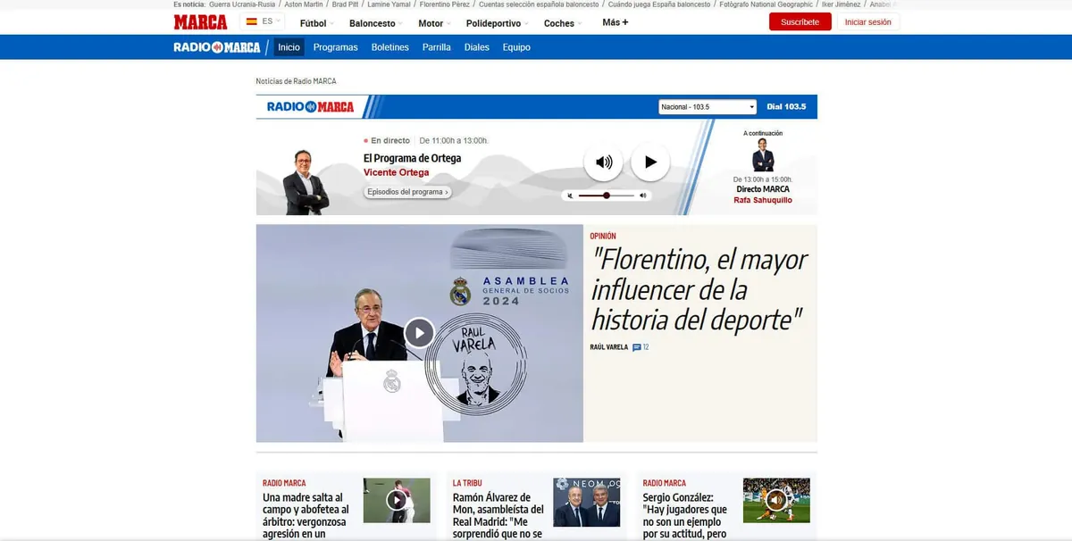Image resolution: width=1072 pixels, height=541 pixels.
Task: Open the Florentino Pérez trending link
Action: point(444,4)
